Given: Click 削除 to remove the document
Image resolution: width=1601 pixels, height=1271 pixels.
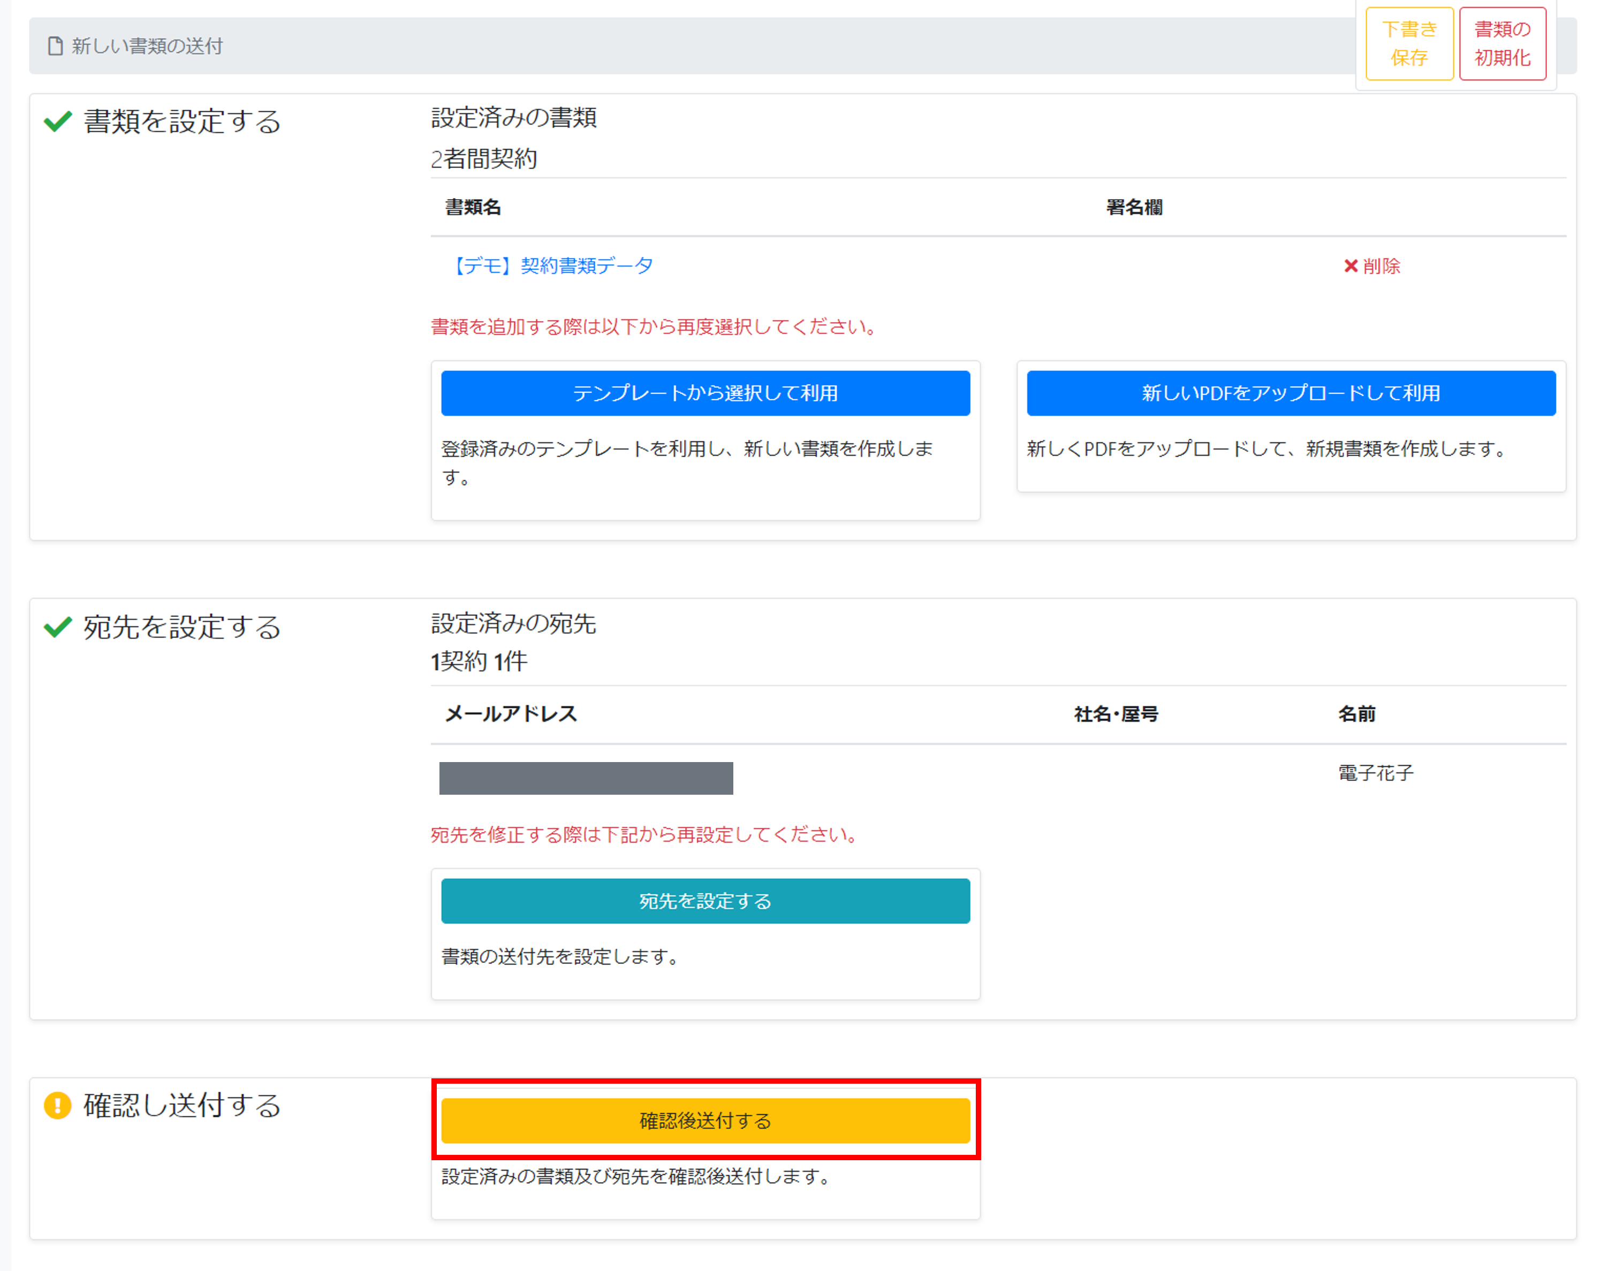Looking at the screenshot, I should 1381,266.
